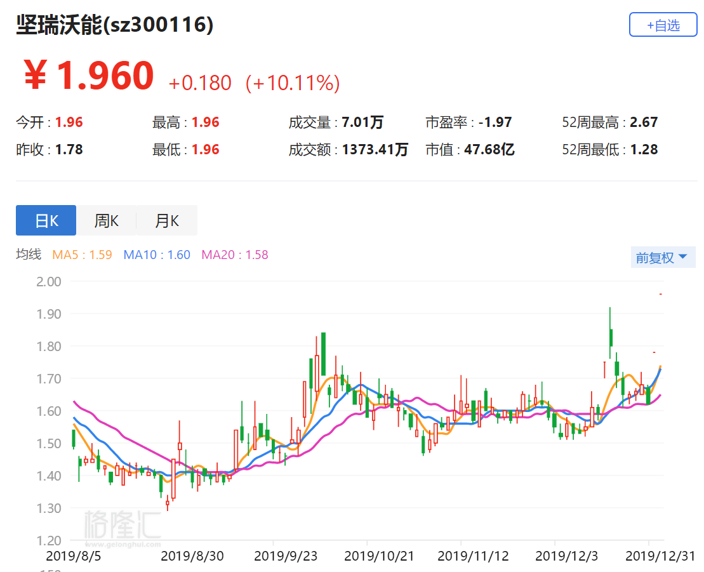Click the MA10 : 1.60 moving average label
The width and height of the screenshot is (704, 572).
tap(157, 255)
